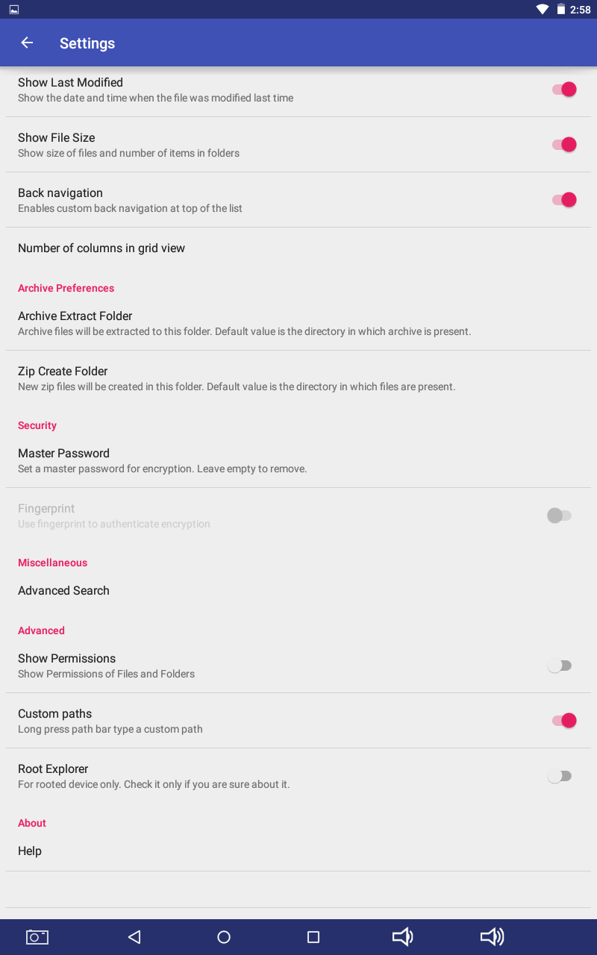Open recent apps with square button
The height and width of the screenshot is (955, 597).
313,937
